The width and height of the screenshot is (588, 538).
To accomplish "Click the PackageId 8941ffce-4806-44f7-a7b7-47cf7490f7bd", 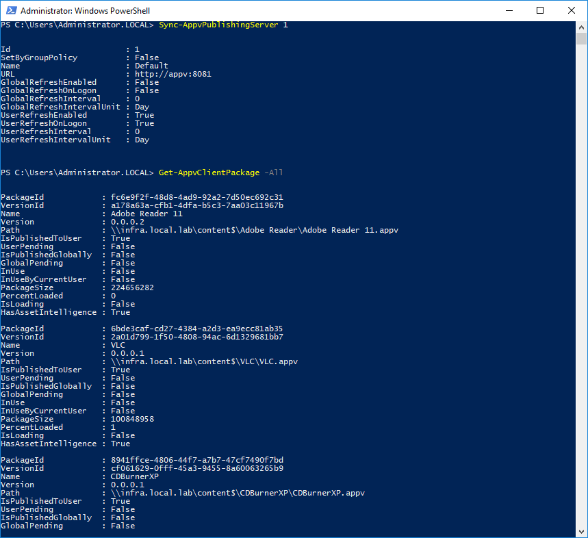I will pos(197,461).
